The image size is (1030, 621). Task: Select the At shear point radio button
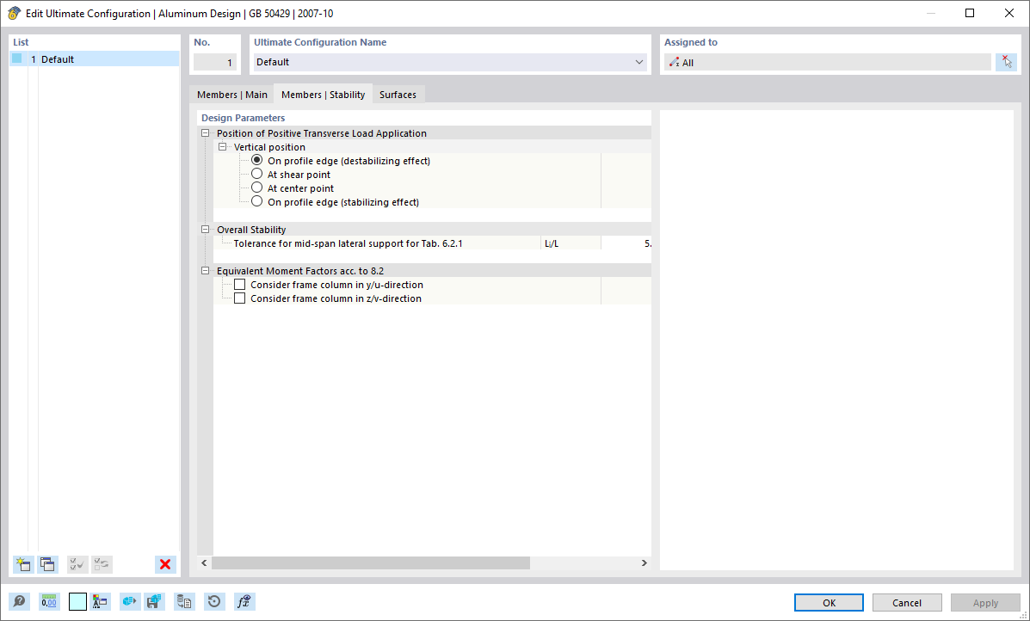[256, 174]
